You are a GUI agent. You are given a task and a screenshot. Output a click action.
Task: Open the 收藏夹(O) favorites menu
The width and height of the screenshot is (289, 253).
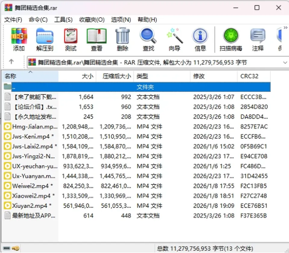click(x=92, y=20)
